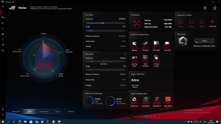The image size is (221, 124).
Task: Select the Turbo operating mode
Action: point(57,111)
